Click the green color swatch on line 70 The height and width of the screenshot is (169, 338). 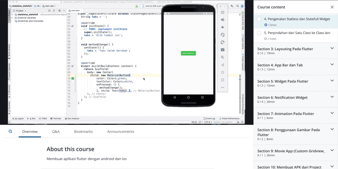point(73,79)
